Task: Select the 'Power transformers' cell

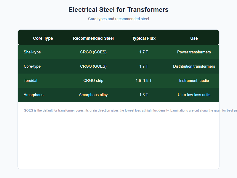Action: click(194, 52)
